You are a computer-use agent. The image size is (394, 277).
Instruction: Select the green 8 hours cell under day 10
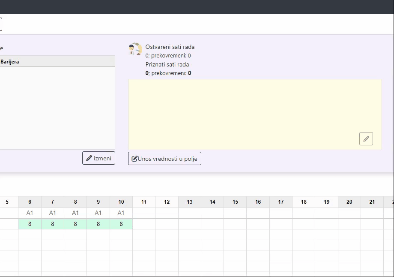pyautogui.click(x=121, y=224)
